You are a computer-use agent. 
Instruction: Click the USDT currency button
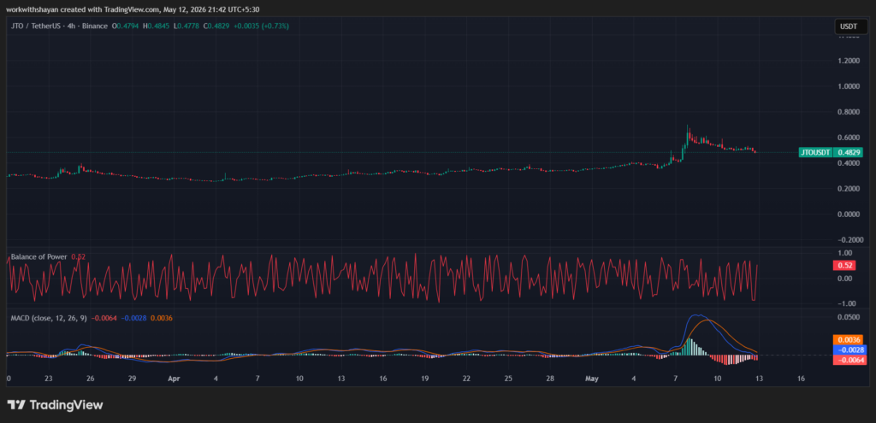(x=851, y=26)
